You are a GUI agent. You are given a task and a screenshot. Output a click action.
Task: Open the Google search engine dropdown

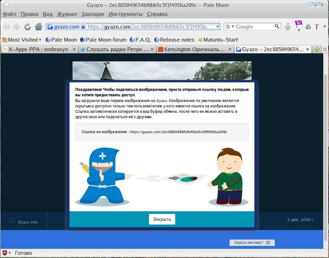230,27
